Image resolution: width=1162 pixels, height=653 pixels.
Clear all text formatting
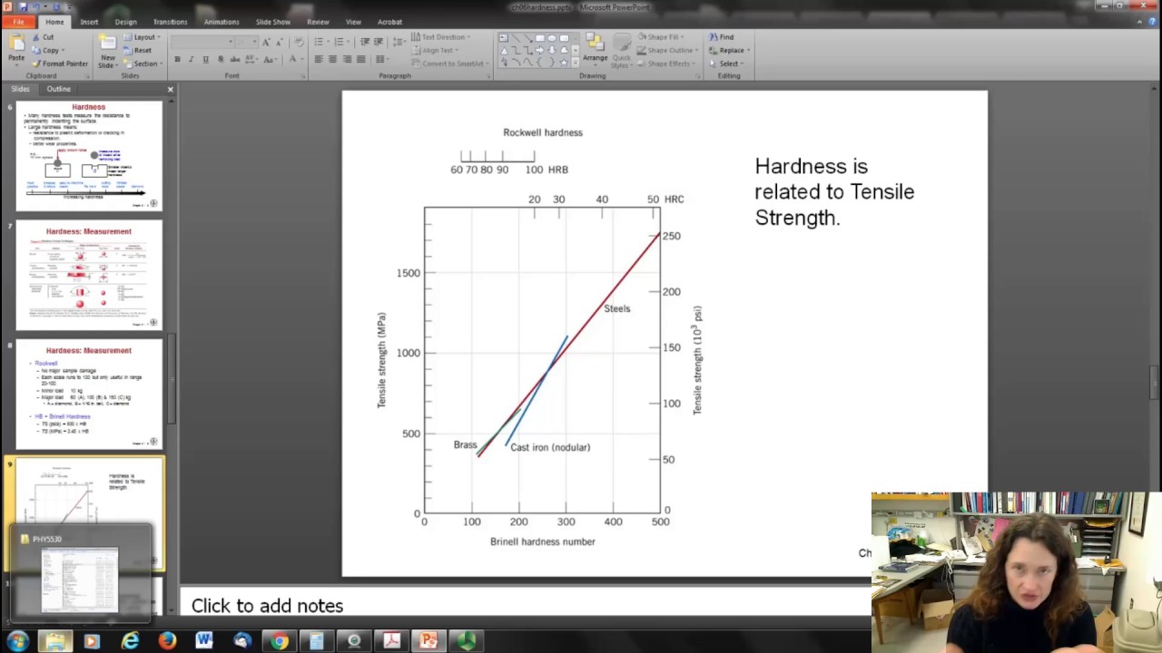[x=298, y=42]
